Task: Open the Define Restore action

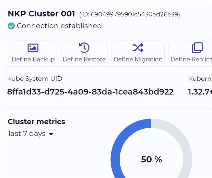Action: pos(84,52)
